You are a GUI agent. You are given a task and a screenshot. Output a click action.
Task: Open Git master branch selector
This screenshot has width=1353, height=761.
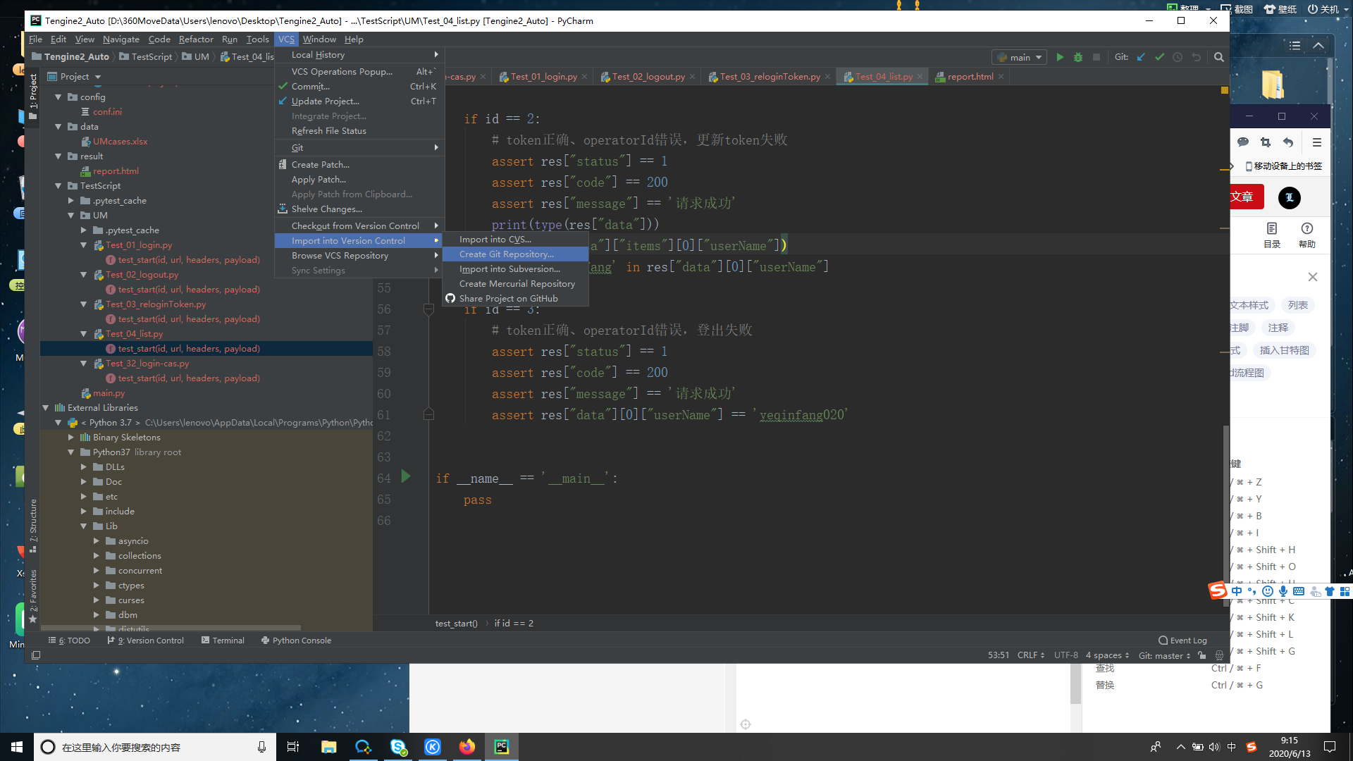pyautogui.click(x=1164, y=655)
